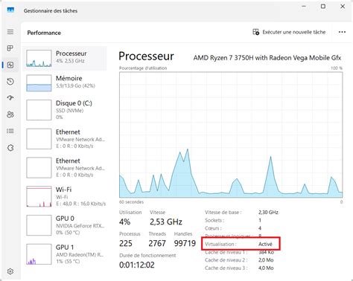This screenshot has width=353, height=281.
Task: Click the 225 Processus value
Action: click(x=126, y=243)
